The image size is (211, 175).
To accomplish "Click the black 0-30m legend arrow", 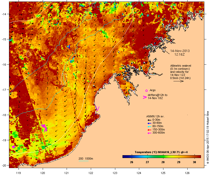I will 149,120.
